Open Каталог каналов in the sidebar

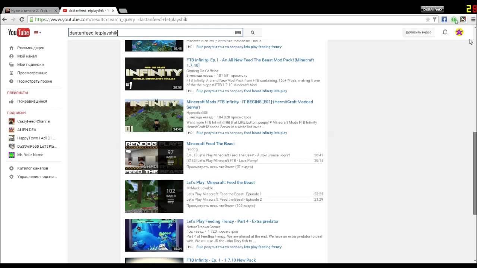[32, 168]
